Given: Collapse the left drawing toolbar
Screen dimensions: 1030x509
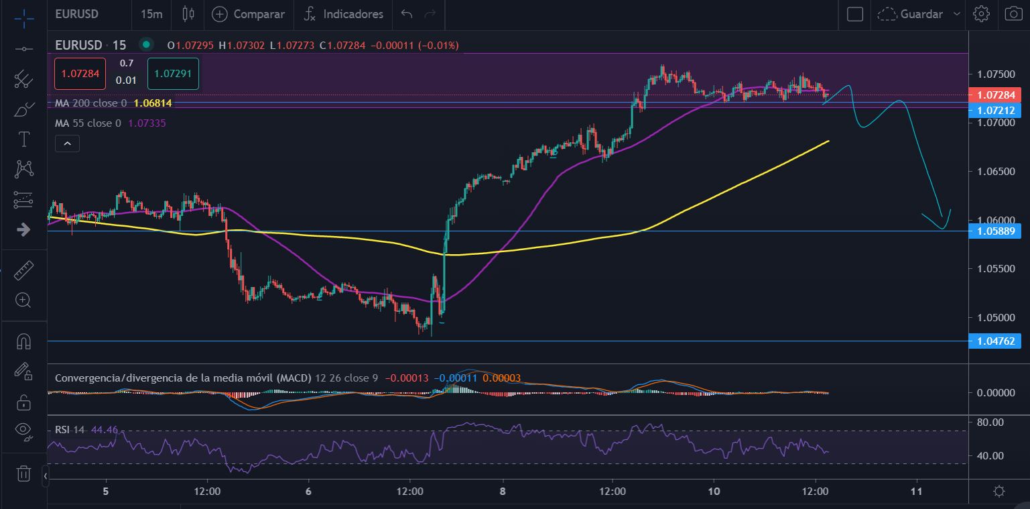Looking at the screenshot, I should coord(45,477).
